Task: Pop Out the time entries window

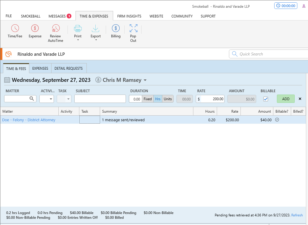Action: click(133, 28)
